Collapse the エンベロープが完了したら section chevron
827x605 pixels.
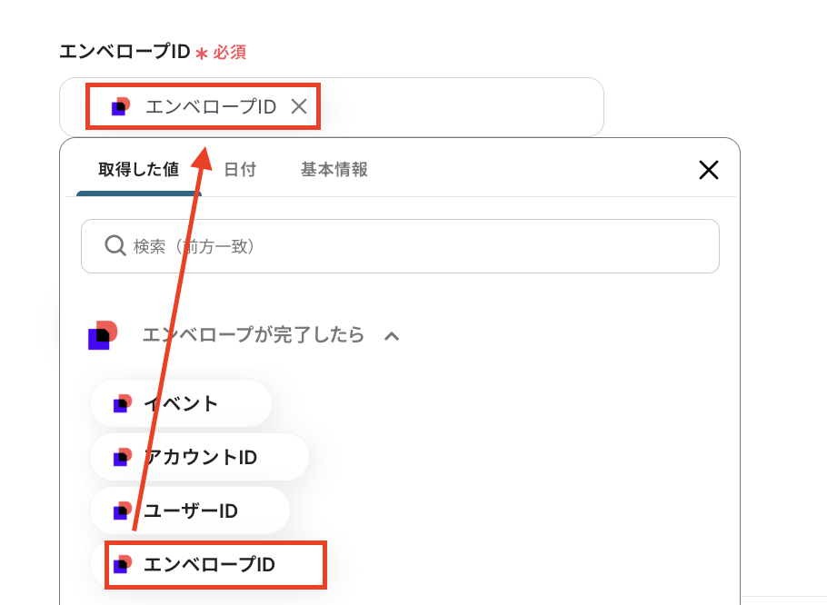click(x=392, y=336)
